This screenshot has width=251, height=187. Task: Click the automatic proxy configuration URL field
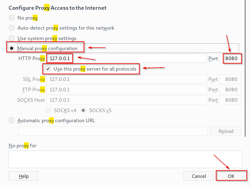point(113,131)
